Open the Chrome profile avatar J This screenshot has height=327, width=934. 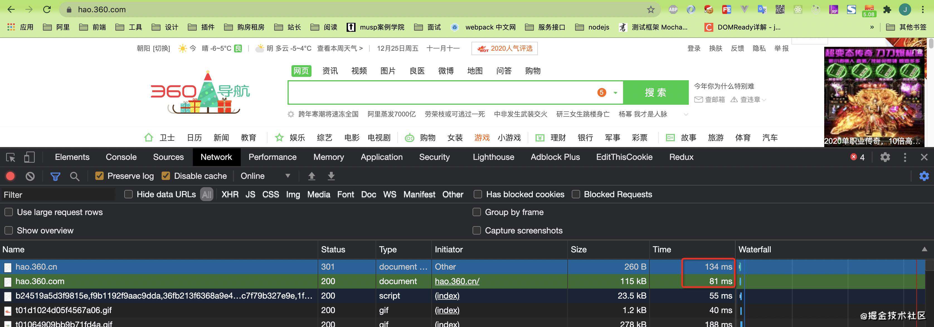(905, 9)
